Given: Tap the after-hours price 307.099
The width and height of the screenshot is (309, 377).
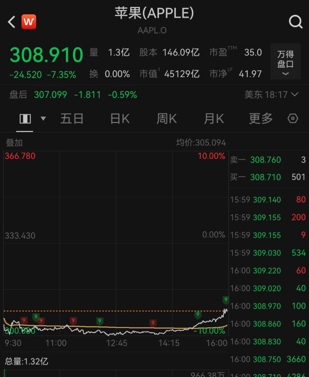Looking at the screenshot, I should (x=50, y=95).
